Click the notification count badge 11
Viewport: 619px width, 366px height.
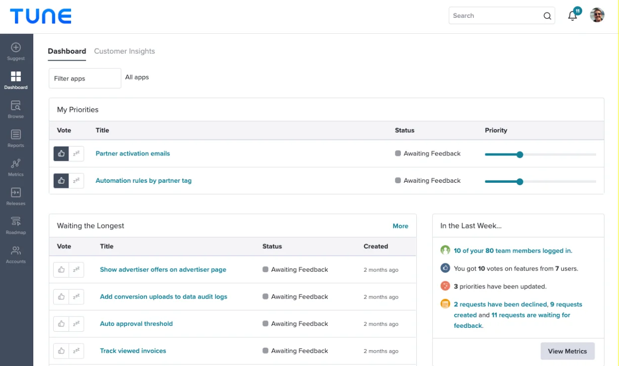click(x=577, y=11)
